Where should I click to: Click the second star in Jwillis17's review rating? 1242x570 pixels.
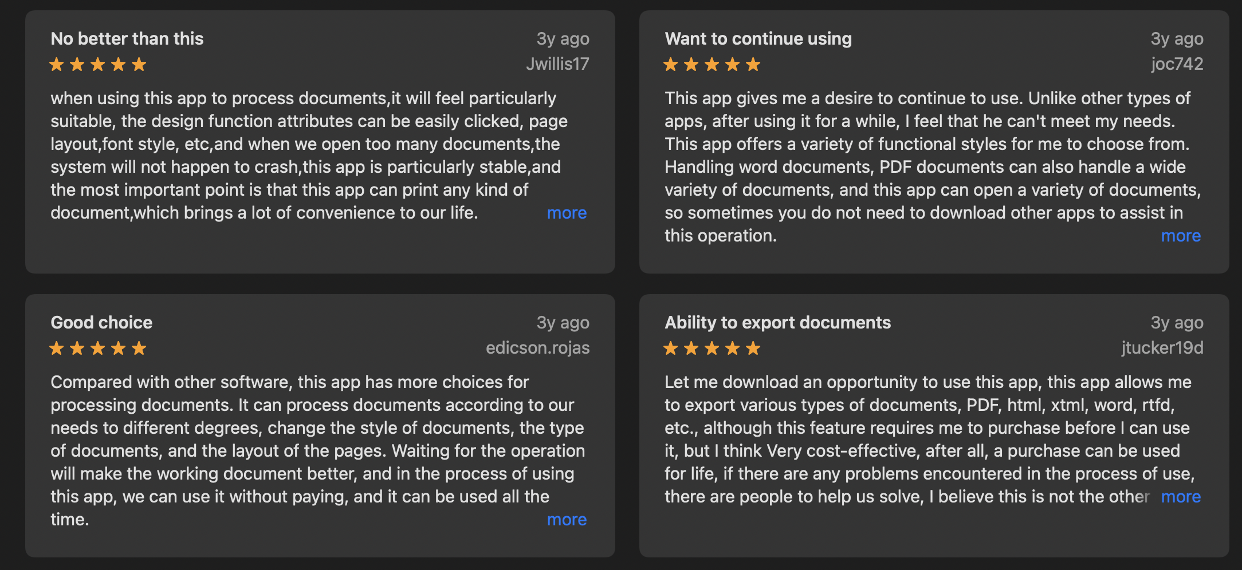pos(77,64)
